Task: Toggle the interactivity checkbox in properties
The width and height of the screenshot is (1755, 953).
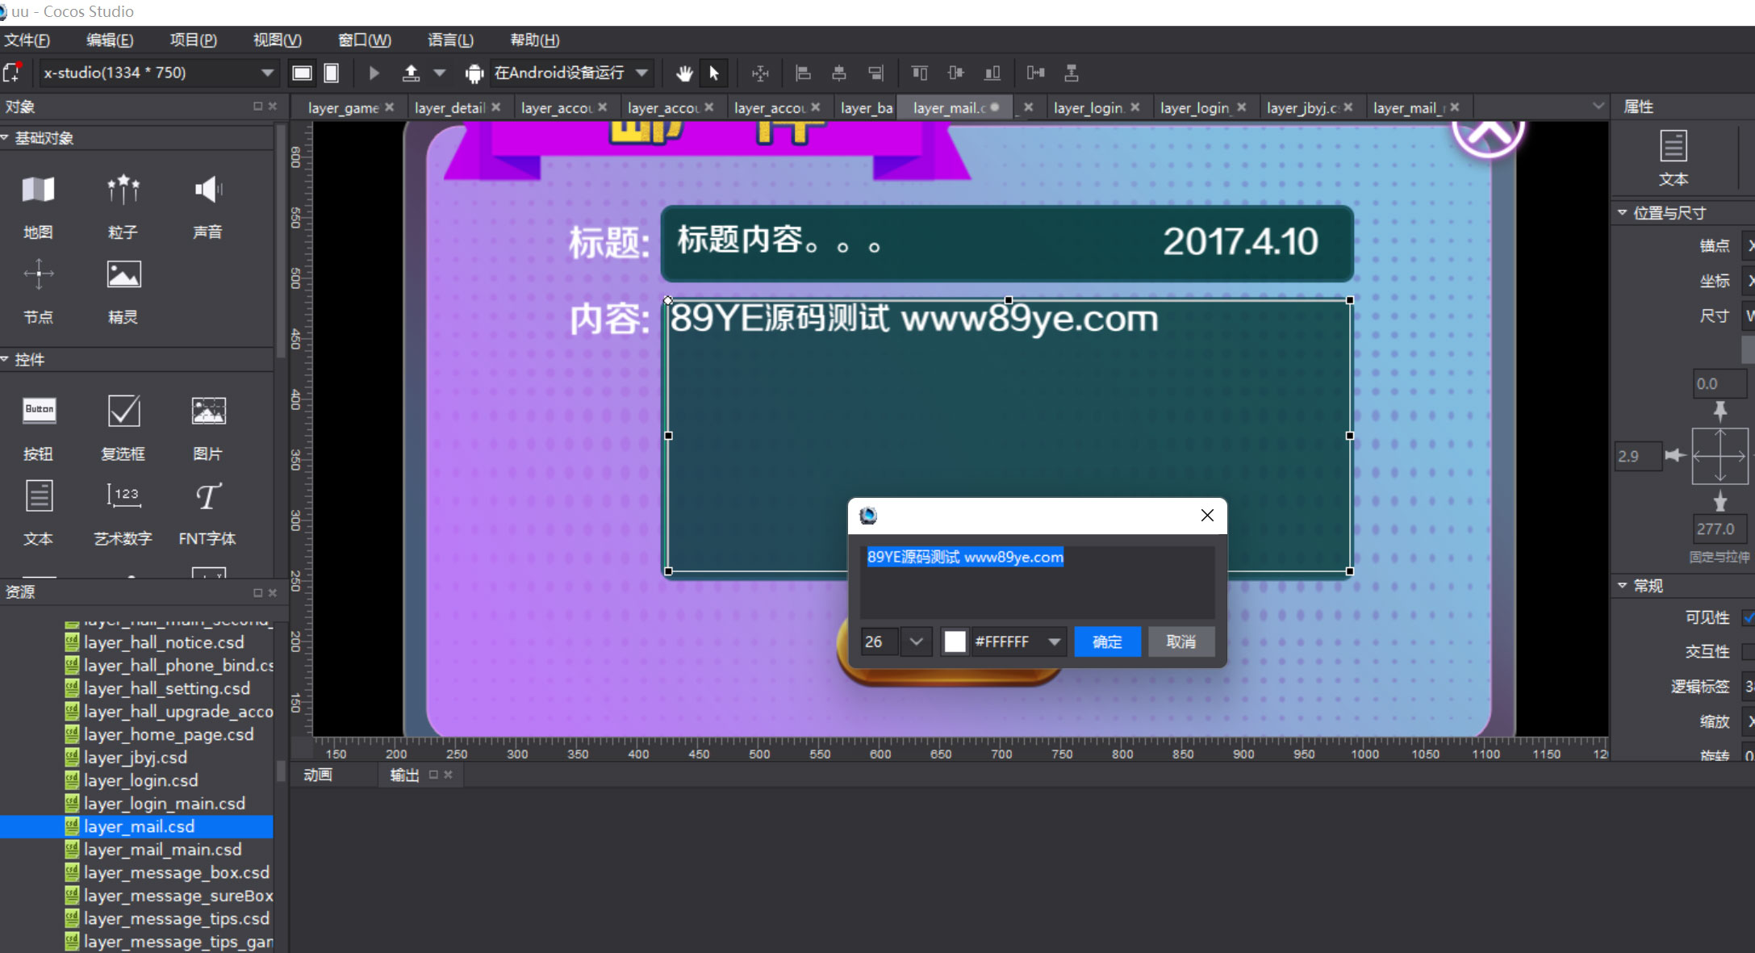Action: coord(1748,651)
